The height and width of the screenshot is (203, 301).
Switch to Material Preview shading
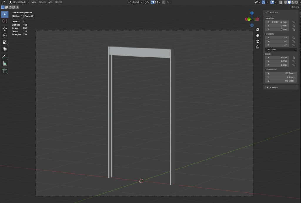[x=293, y=2]
